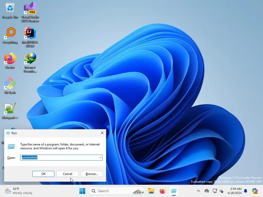This screenshot has width=263, height=197.
Task: Click the search highlight image in Search box
Action: pyautogui.click(x=138, y=191)
